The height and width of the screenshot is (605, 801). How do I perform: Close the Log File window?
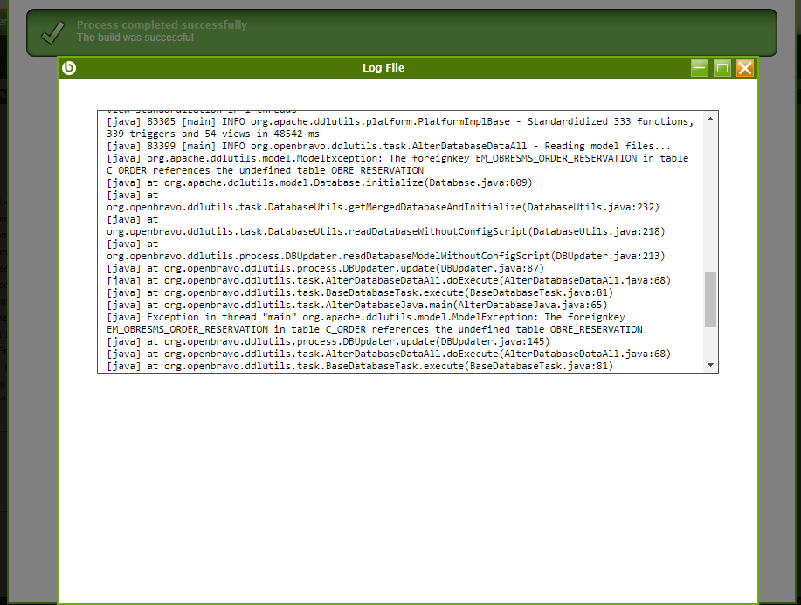point(745,68)
